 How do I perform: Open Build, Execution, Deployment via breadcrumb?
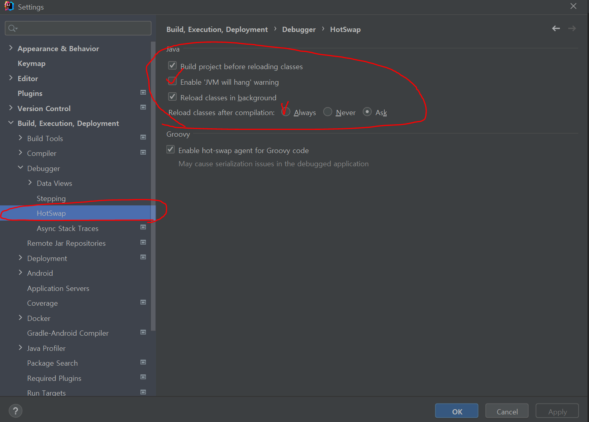point(217,29)
